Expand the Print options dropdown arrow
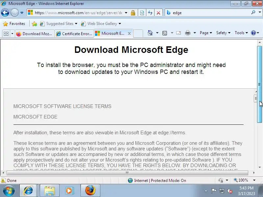This screenshot has height=197, width=263. [x=195, y=33]
